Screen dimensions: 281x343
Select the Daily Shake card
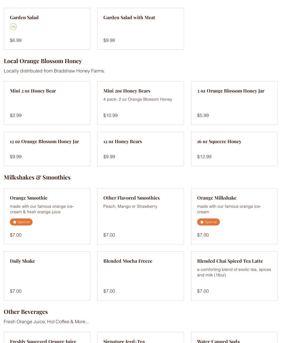[x=47, y=276]
